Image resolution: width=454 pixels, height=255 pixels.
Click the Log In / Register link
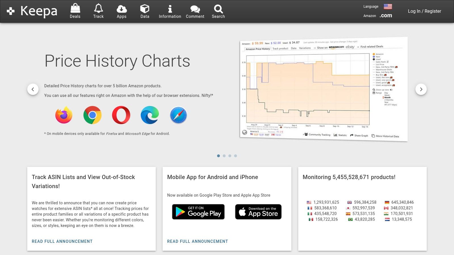tap(424, 11)
